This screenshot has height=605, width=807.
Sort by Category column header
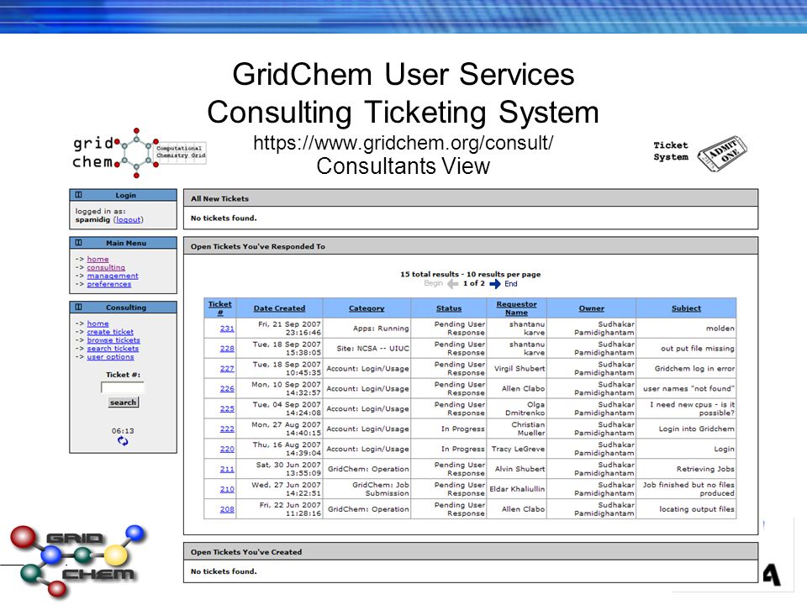point(367,308)
